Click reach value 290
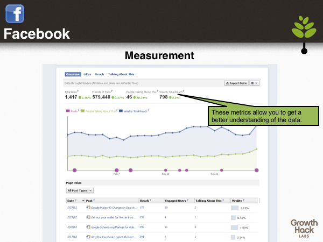The height and width of the screenshot is (242, 323). point(142,227)
